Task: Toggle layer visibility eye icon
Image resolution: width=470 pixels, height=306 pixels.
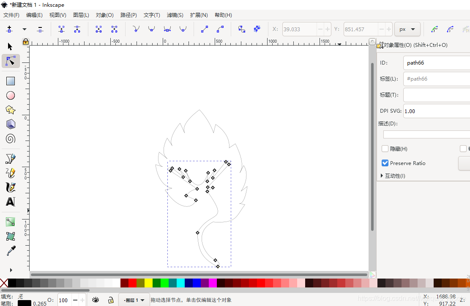Action: click(x=96, y=300)
